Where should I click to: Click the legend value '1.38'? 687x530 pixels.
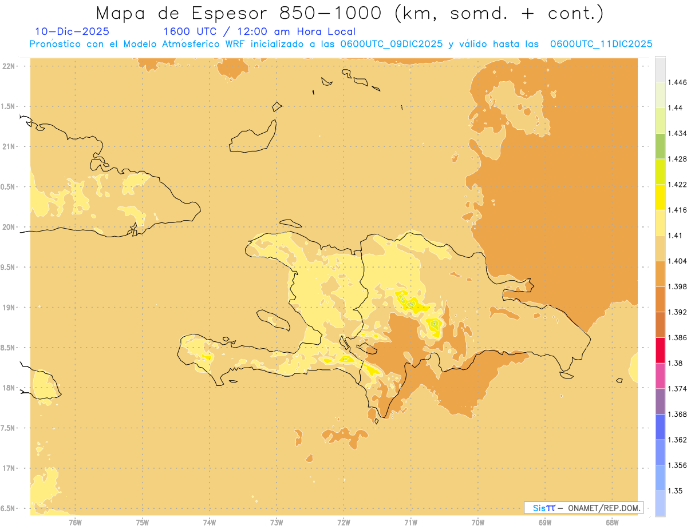pos(676,363)
